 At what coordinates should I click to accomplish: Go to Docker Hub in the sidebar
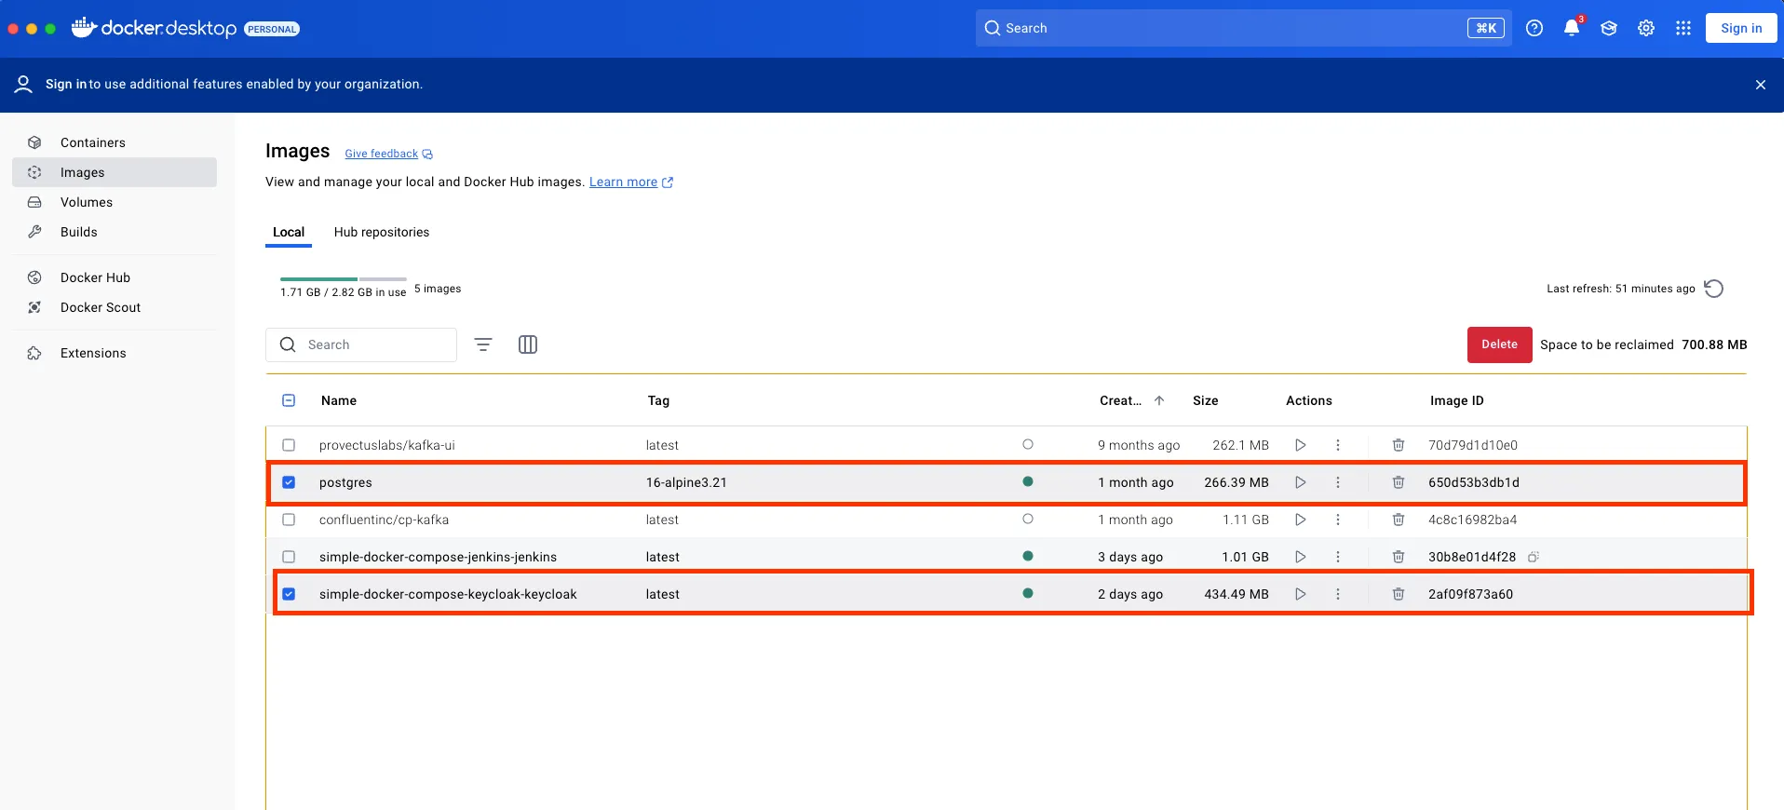115,277
